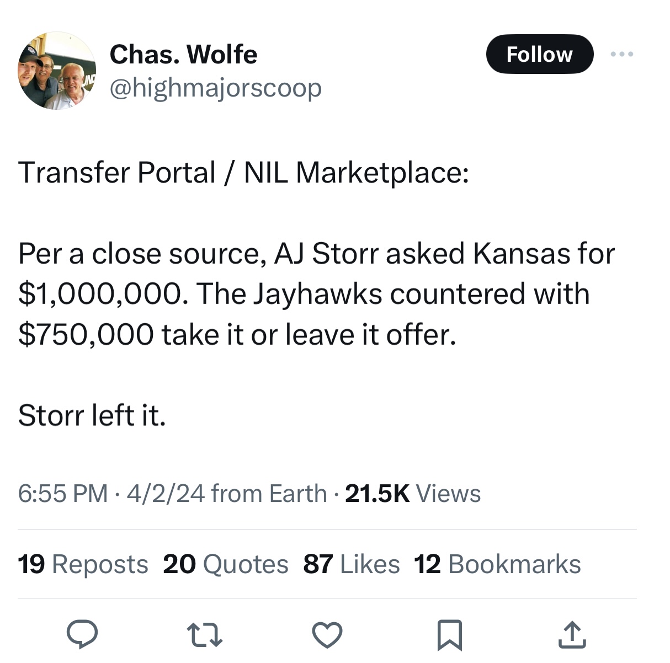Click the 4/2/24 post date

click(x=166, y=494)
